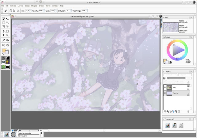Choose the second brush in Custom 10 palette
The height and width of the screenshot is (138, 197).
point(174,125)
